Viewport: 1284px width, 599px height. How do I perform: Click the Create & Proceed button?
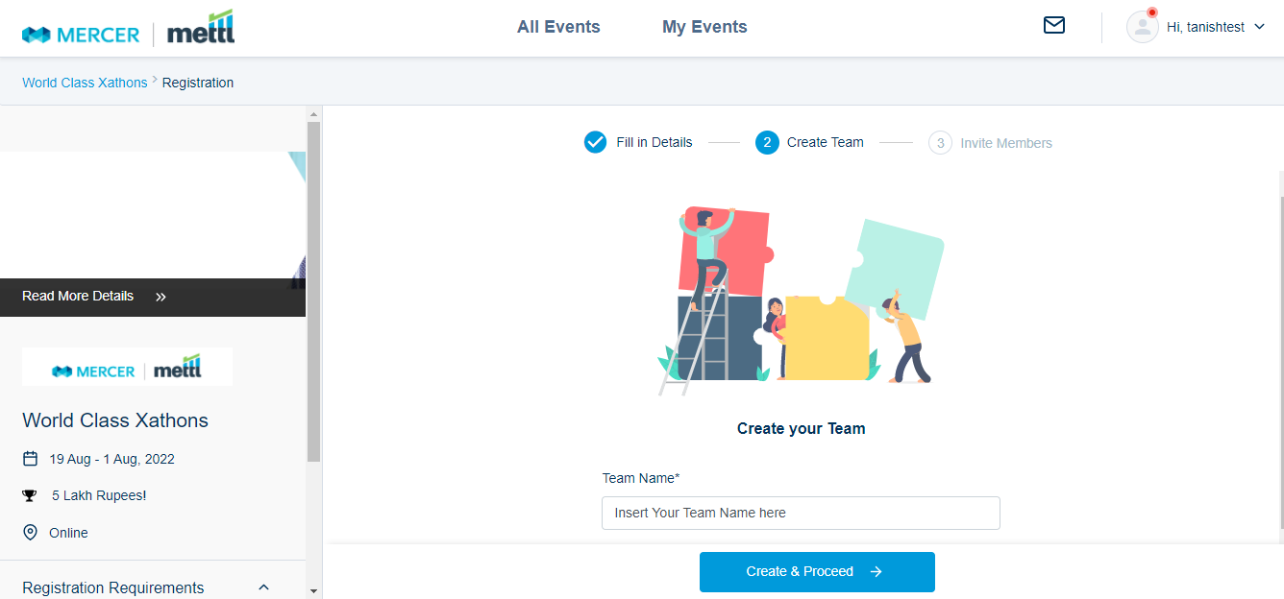pyautogui.click(x=817, y=571)
